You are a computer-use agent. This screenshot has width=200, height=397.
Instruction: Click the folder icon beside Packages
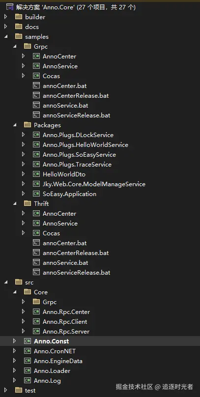(28, 125)
